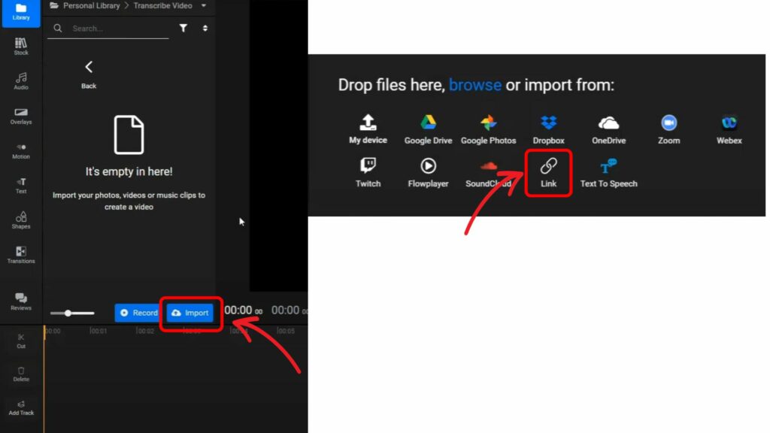Open the Motion panel
The image size is (770, 433).
tap(20, 151)
